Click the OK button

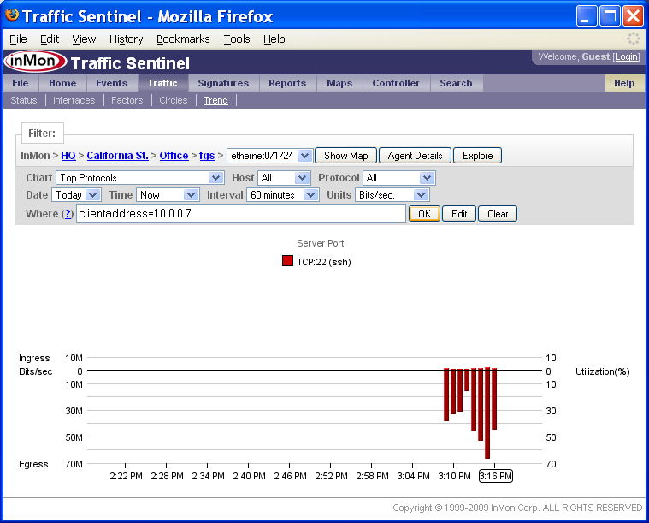coord(424,214)
